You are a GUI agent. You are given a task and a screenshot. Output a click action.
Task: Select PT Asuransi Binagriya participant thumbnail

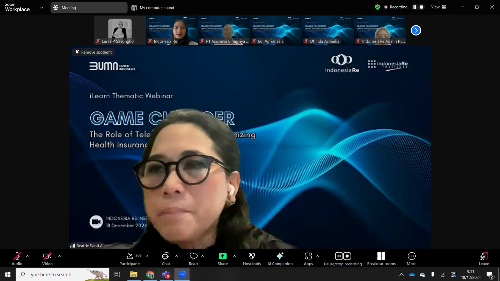[224, 30]
